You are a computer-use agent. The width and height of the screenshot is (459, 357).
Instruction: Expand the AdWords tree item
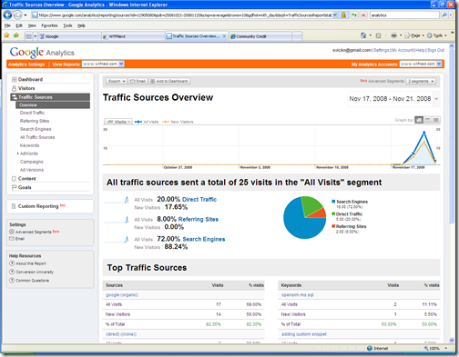pos(18,154)
